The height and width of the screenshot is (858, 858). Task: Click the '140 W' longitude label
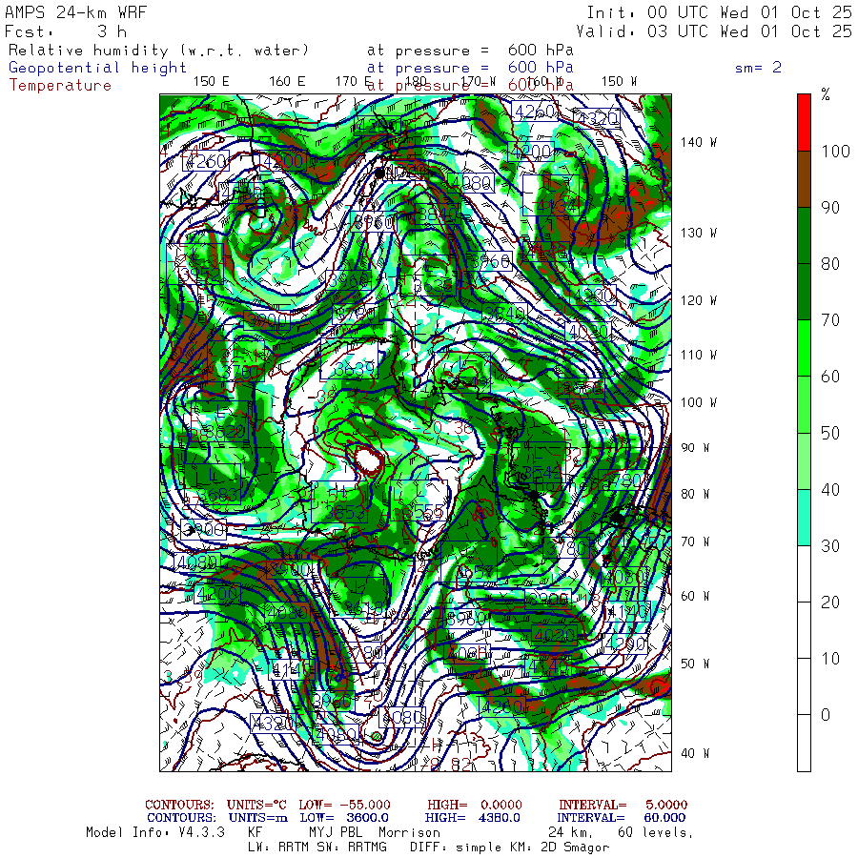tap(699, 142)
